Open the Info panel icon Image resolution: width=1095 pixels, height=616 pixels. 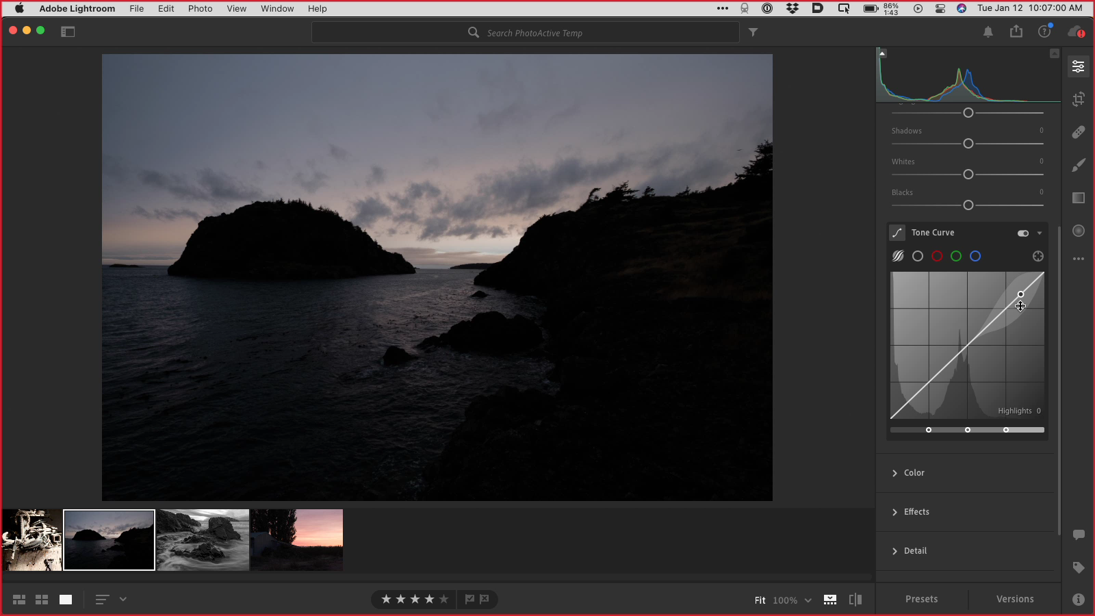pos(1078,600)
